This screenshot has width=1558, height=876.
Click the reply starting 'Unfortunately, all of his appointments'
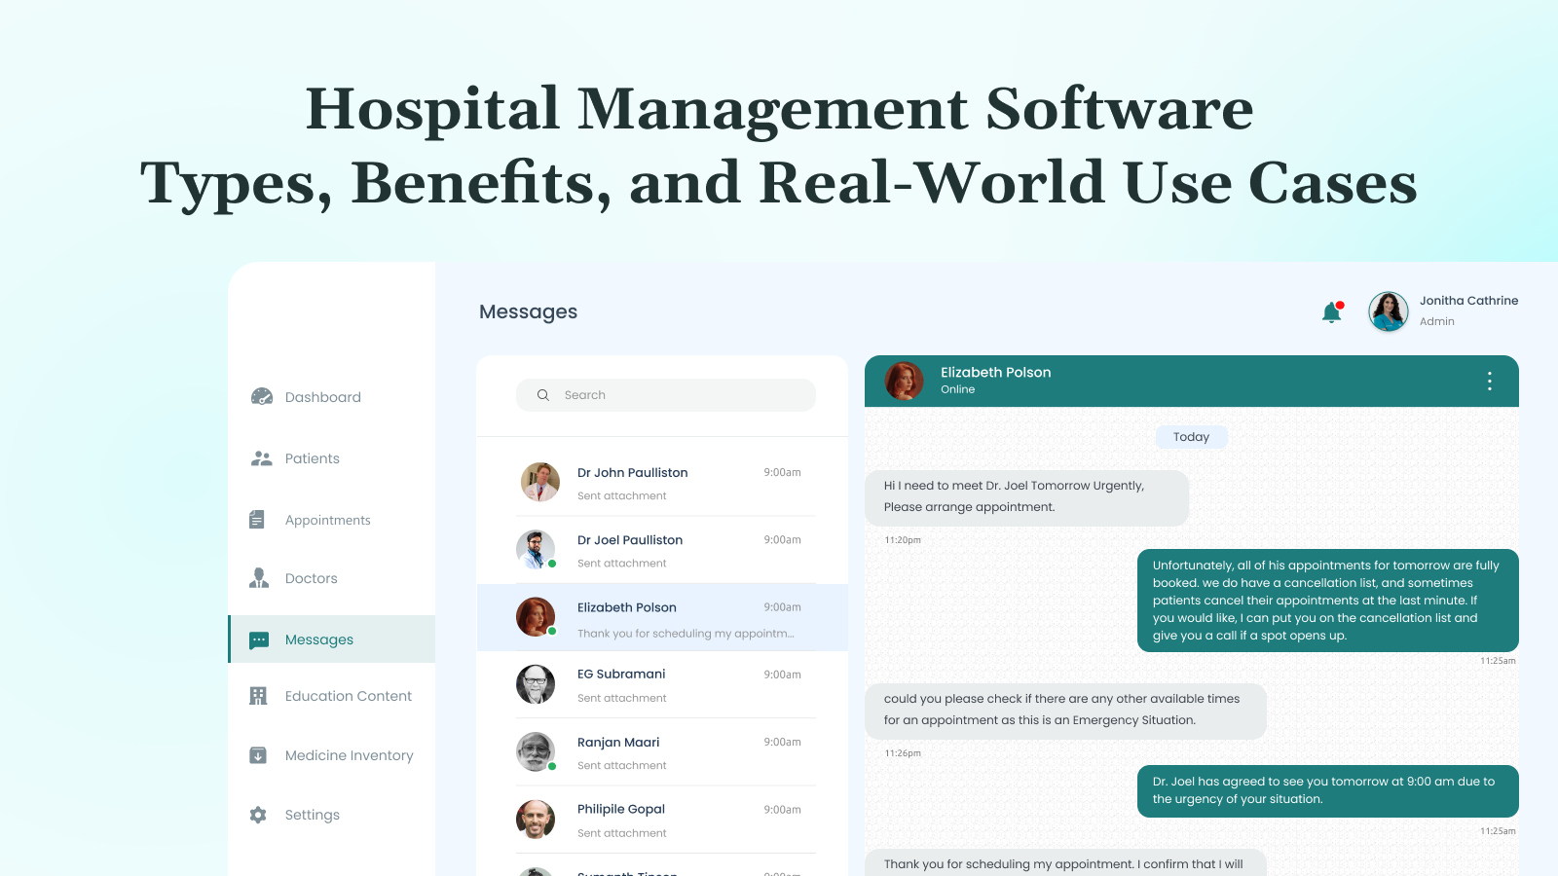tap(1328, 601)
